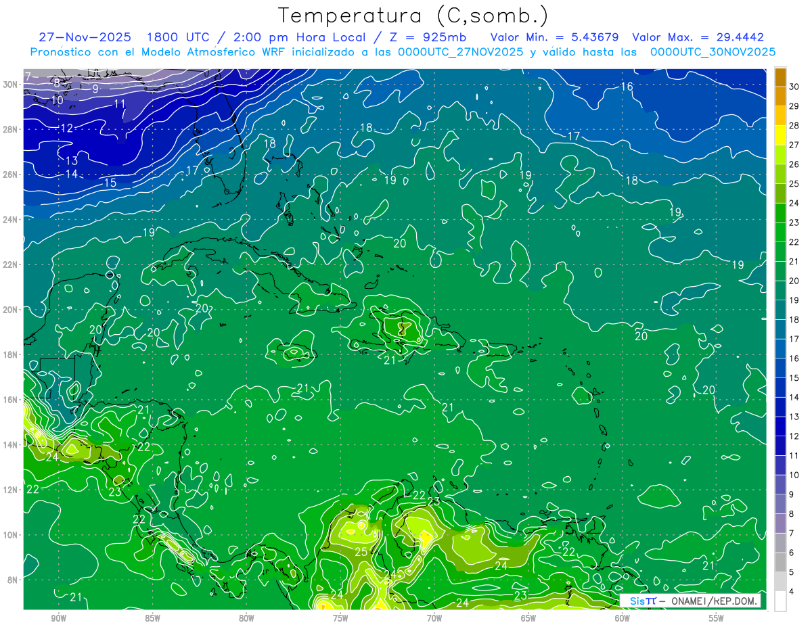Click the contour label '13' on the map
The image size is (812, 627).
72,160
